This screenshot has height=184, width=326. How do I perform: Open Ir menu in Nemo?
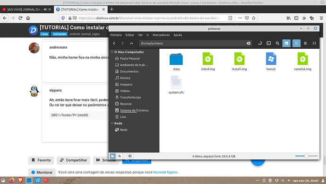pos(147,35)
